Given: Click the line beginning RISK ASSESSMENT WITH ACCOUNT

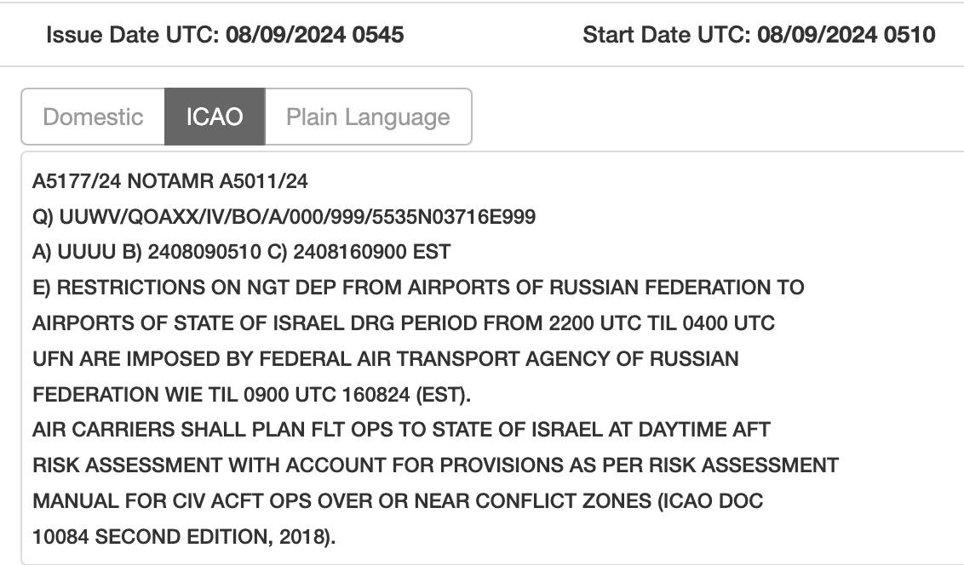Looking at the screenshot, I should pyautogui.click(x=435, y=465).
